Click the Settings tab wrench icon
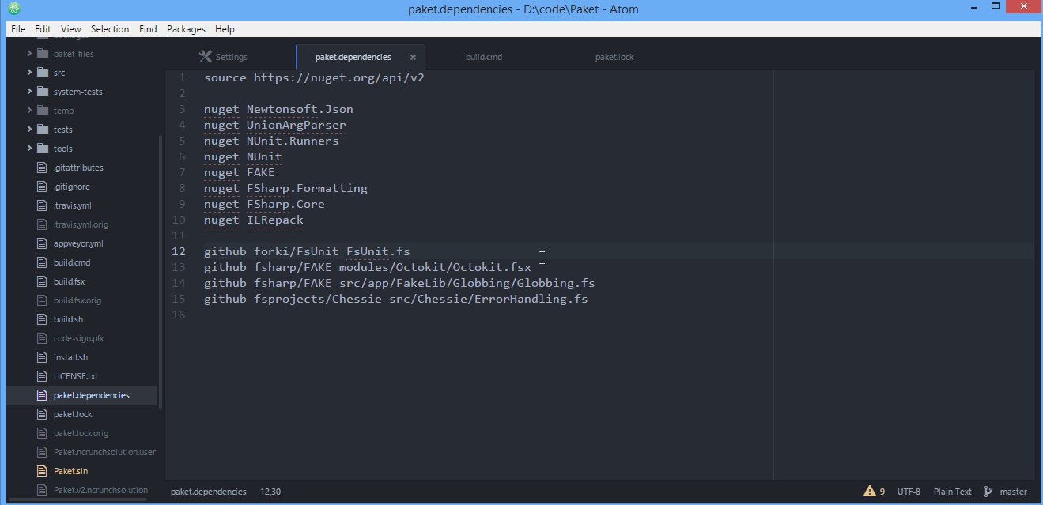Viewport: 1043px width, 505px height. click(x=206, y=57)
